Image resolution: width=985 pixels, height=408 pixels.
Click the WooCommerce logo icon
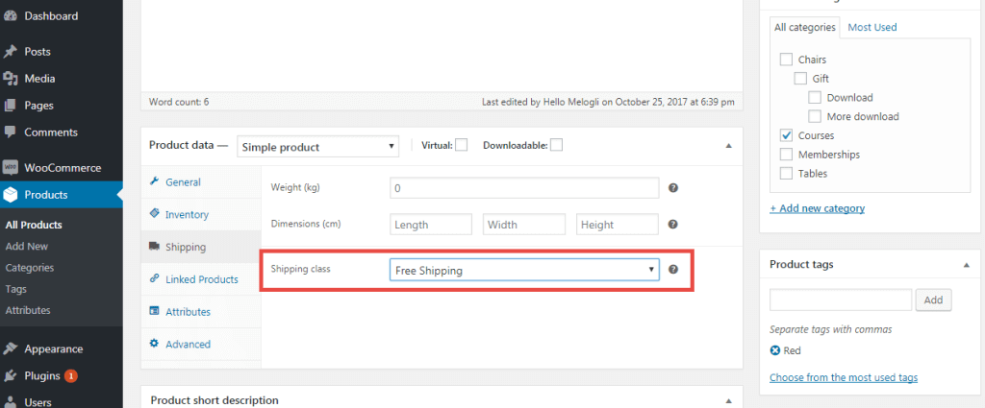point(10,168)
